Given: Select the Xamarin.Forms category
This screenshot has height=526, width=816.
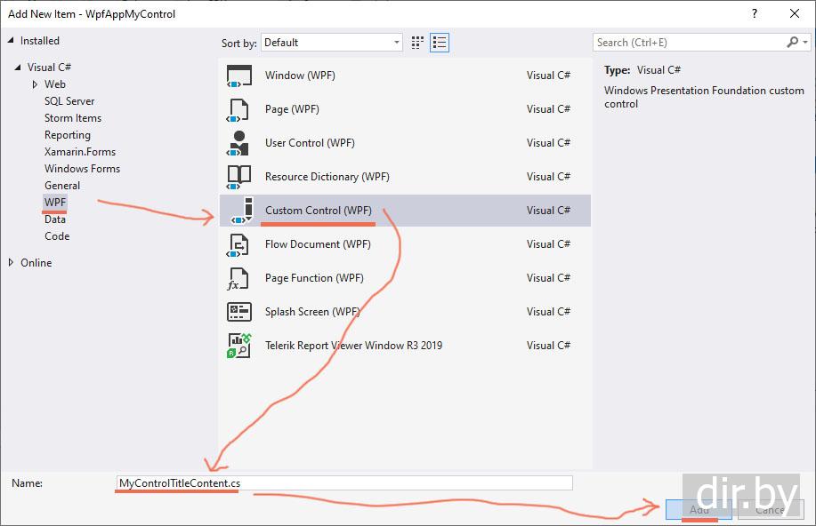Looking at the screenshot, I should click(80, 152).
